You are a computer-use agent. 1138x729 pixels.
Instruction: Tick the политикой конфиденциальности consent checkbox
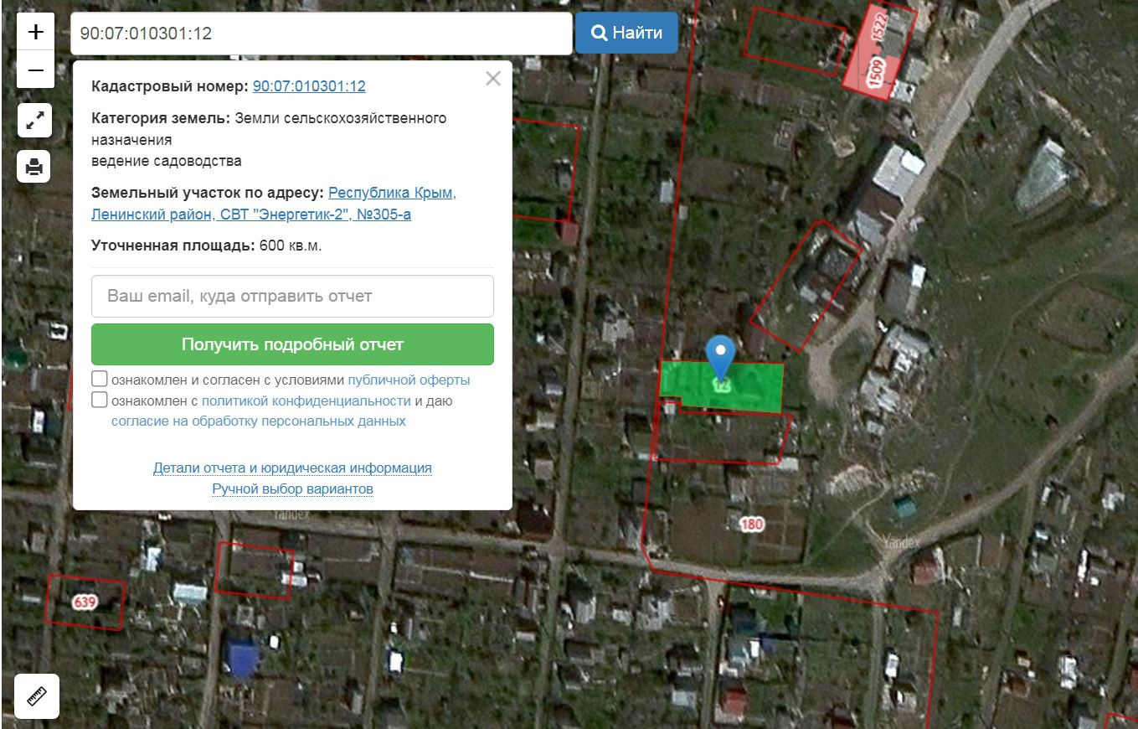(100, 400)
